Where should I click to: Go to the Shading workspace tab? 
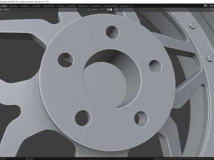point(61,6)
